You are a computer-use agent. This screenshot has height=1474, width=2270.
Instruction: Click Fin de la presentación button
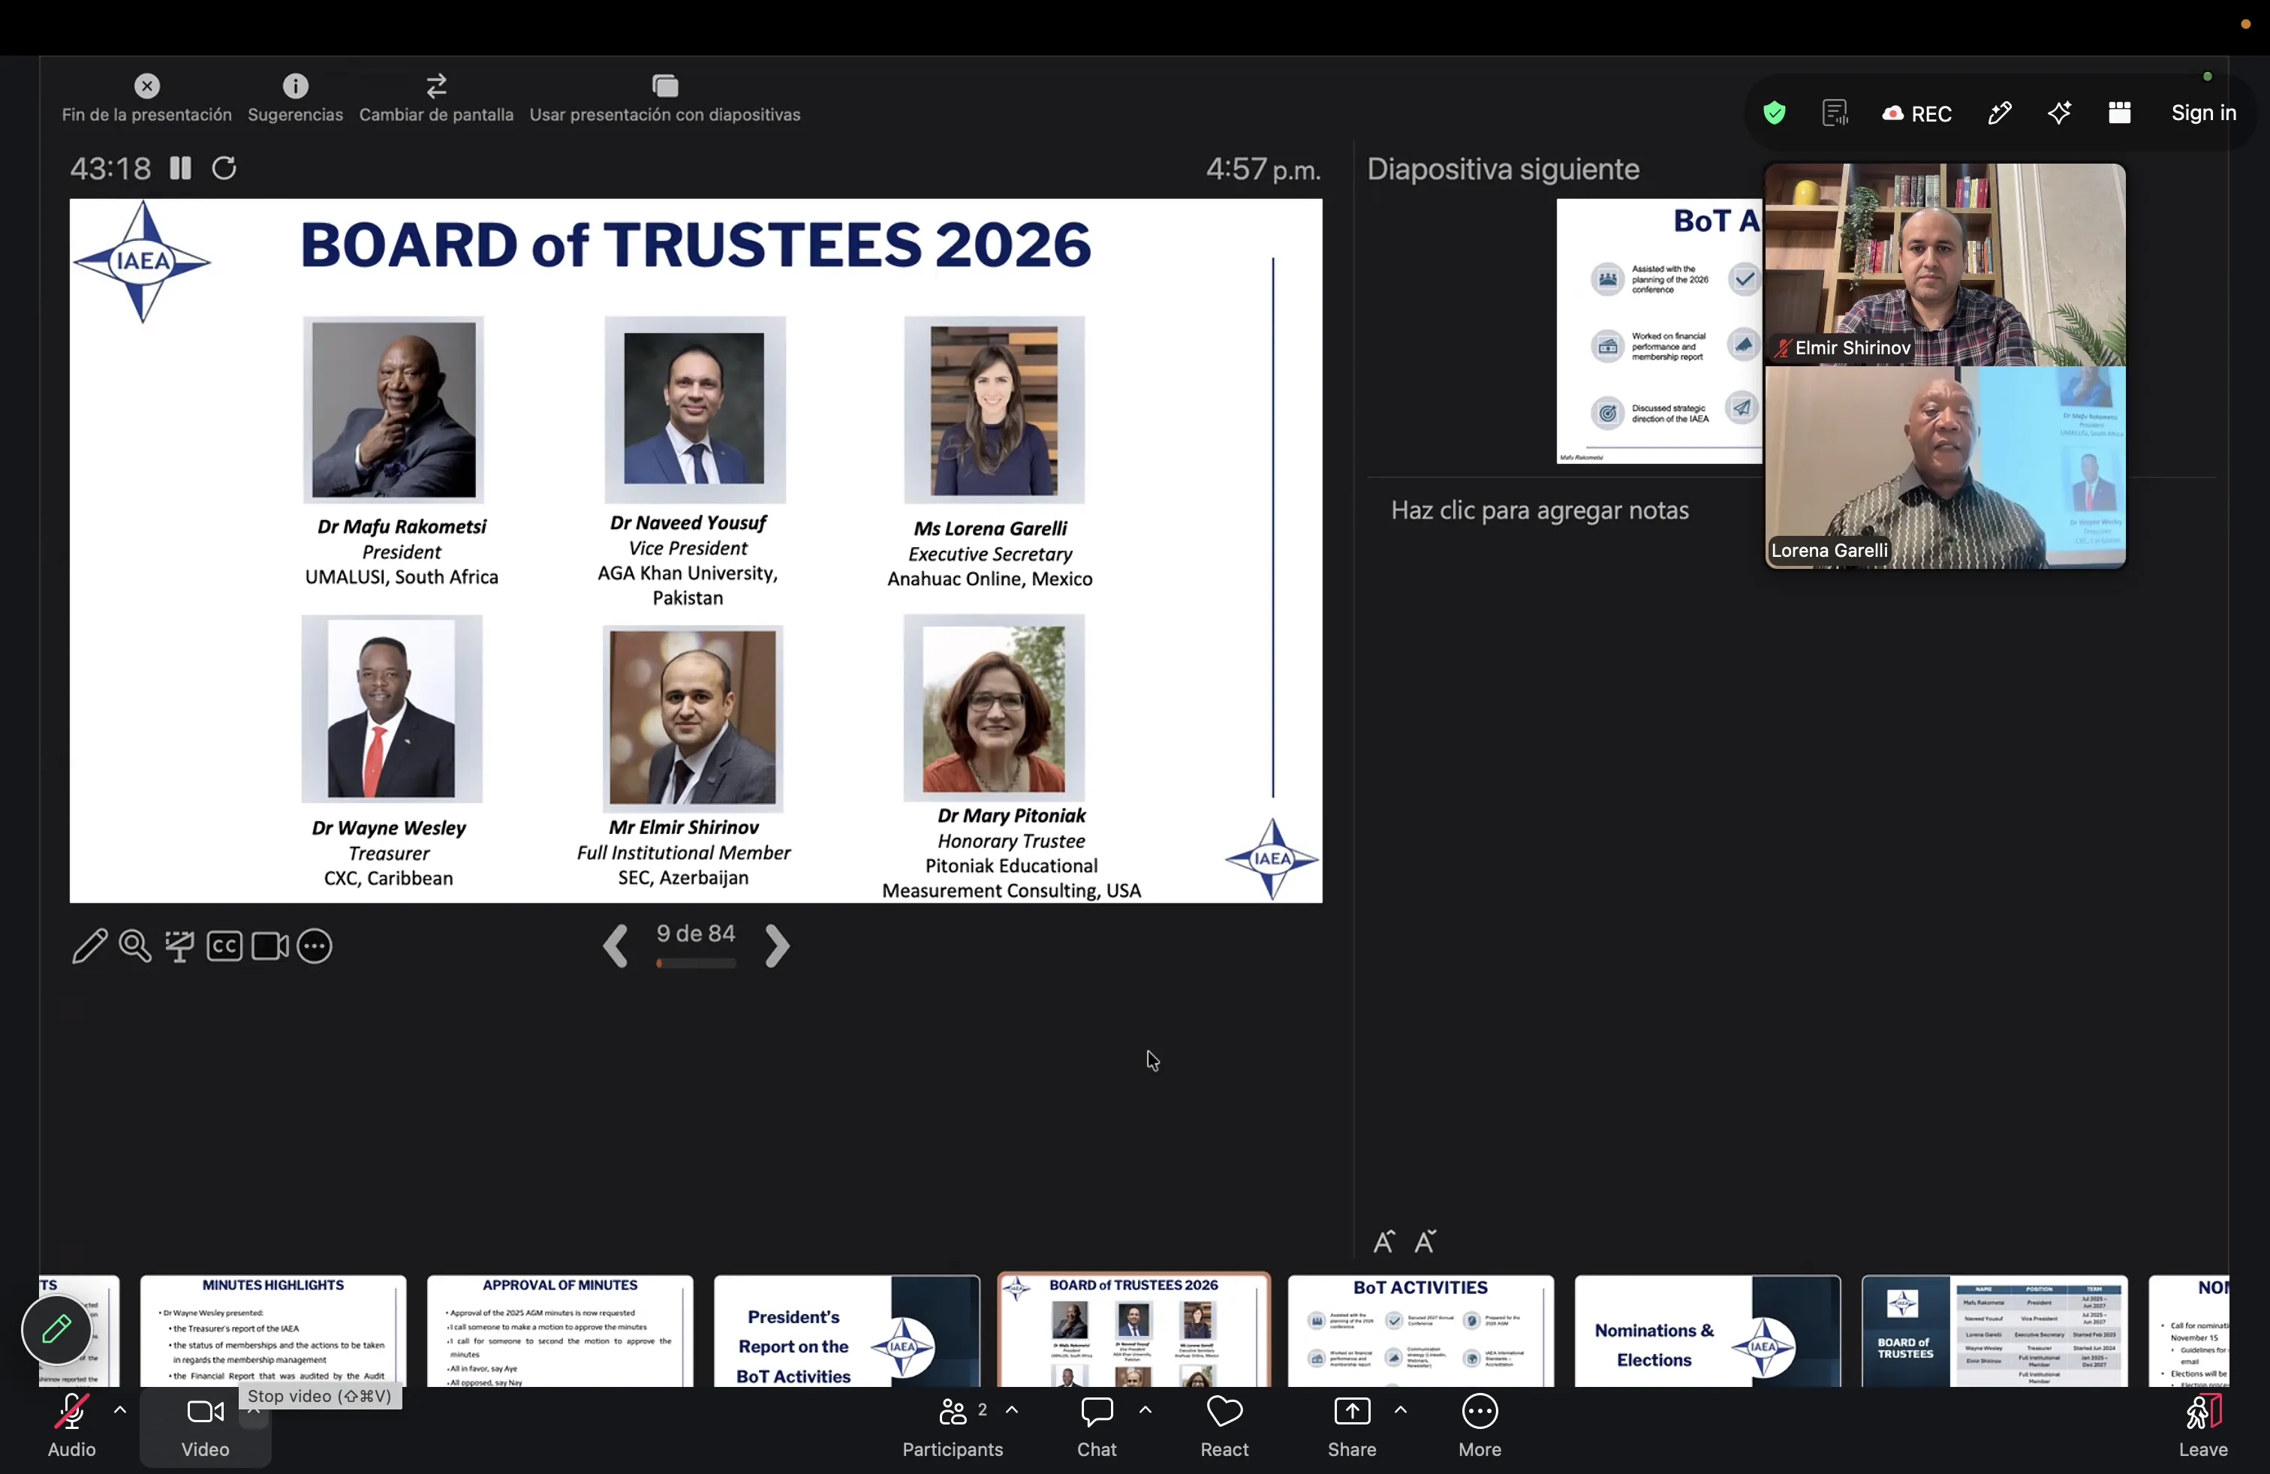(x=147, y=99)
